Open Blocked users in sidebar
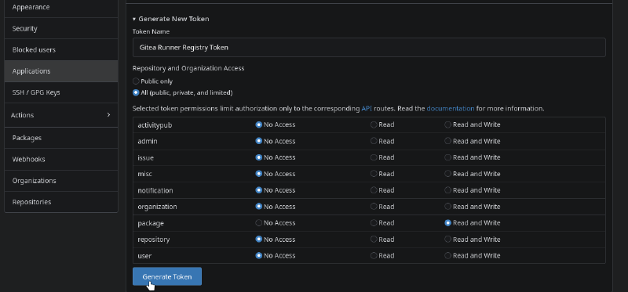Screen dimensions: 628x292 61,50
